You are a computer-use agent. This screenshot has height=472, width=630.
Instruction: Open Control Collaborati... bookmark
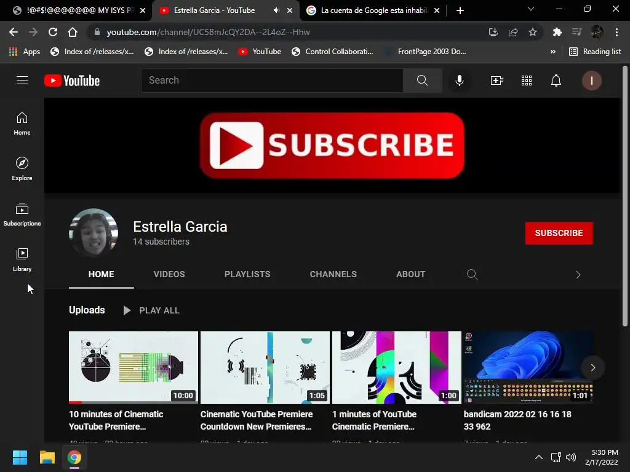pyautogui.click(x=333, y=52)
